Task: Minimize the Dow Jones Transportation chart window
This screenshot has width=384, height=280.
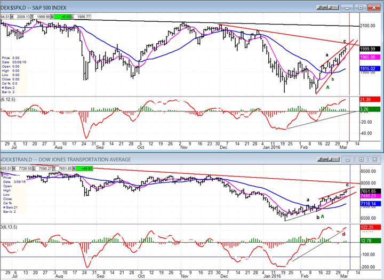Action: pyautogui.click(x=347, y=159)
